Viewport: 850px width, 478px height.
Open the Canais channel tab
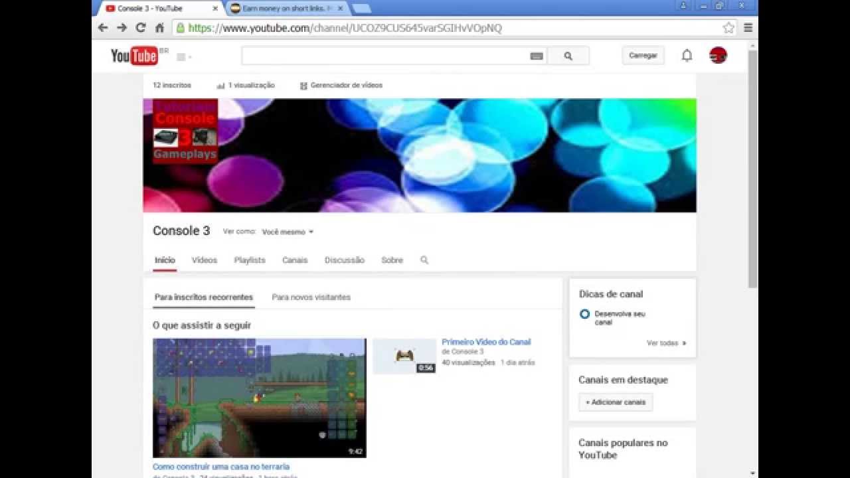click(295, 260)
